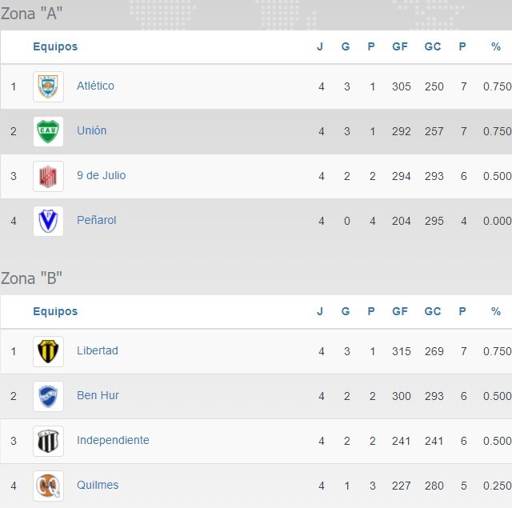The width and height of the screenshot is (512, 508).
Task: Go to the 9 de Julio team link
Action: pyautogui.click(x=101, y=175)
